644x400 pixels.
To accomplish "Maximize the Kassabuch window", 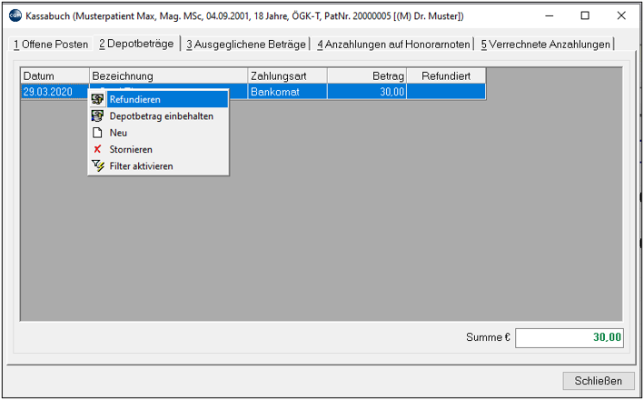I will (585, 16).
